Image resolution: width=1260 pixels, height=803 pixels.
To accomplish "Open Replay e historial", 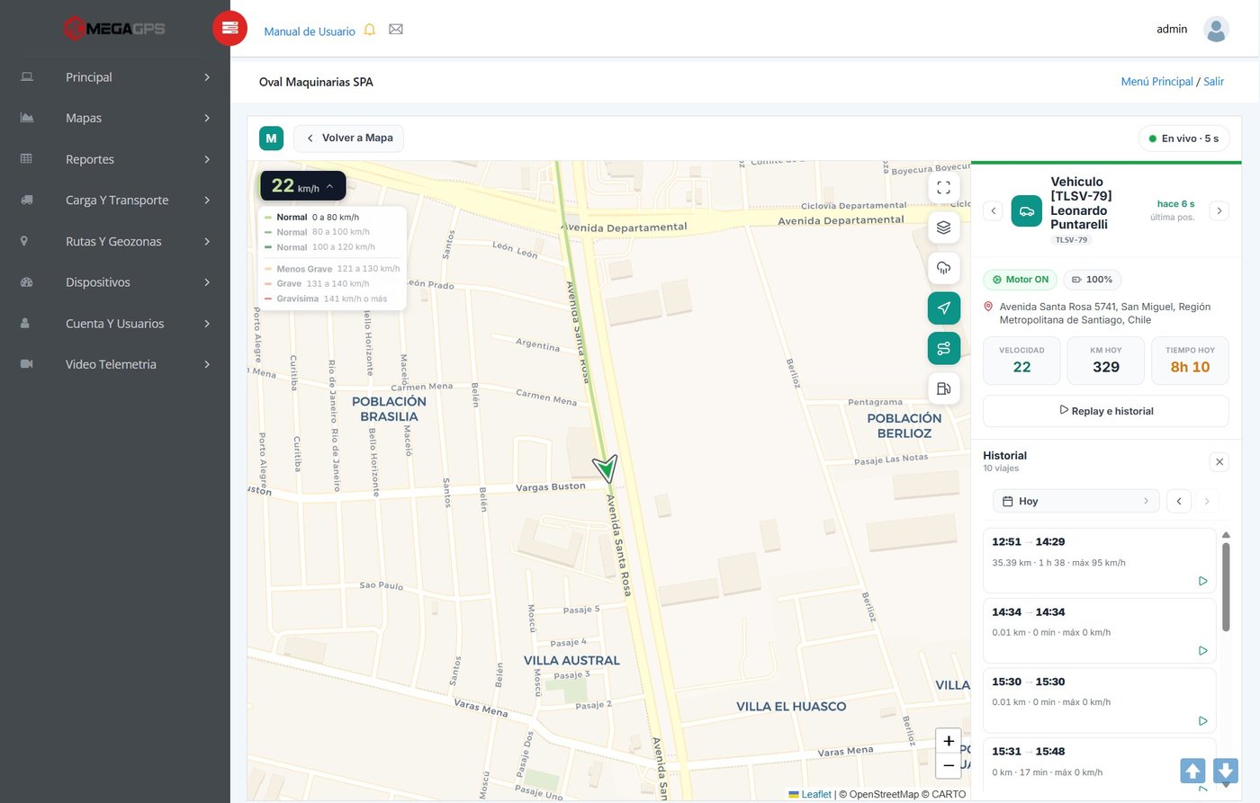I will click(x=1105, y=411).
